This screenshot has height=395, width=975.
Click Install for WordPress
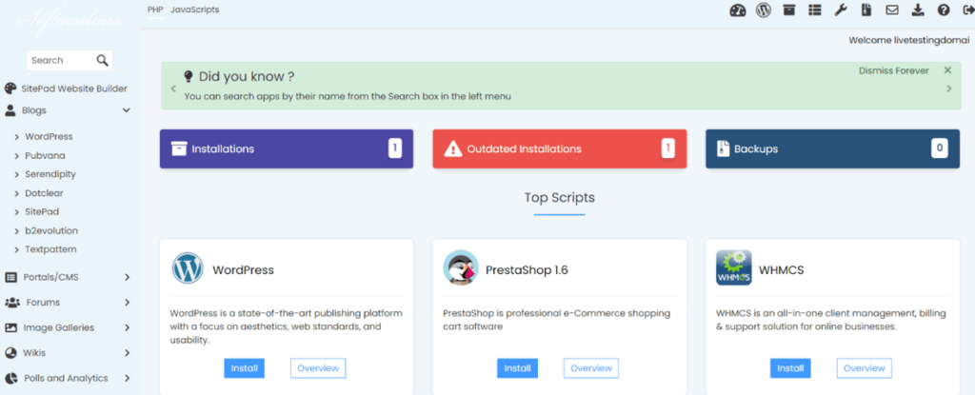245,368
